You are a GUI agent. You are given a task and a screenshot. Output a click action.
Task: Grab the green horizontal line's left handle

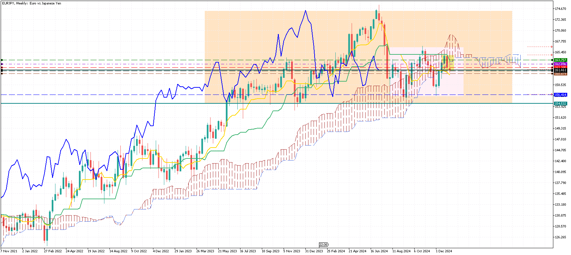(x=2, y=60)
